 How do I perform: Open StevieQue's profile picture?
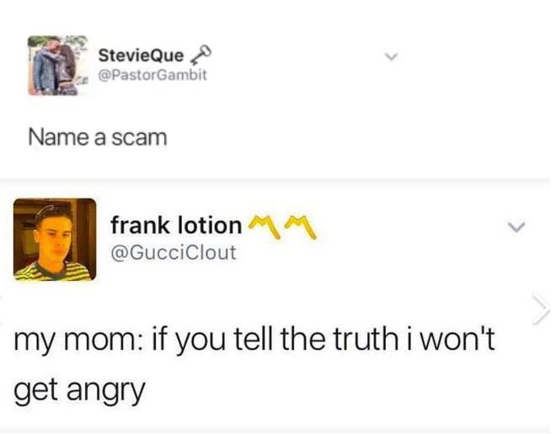[x=58, y=66]
